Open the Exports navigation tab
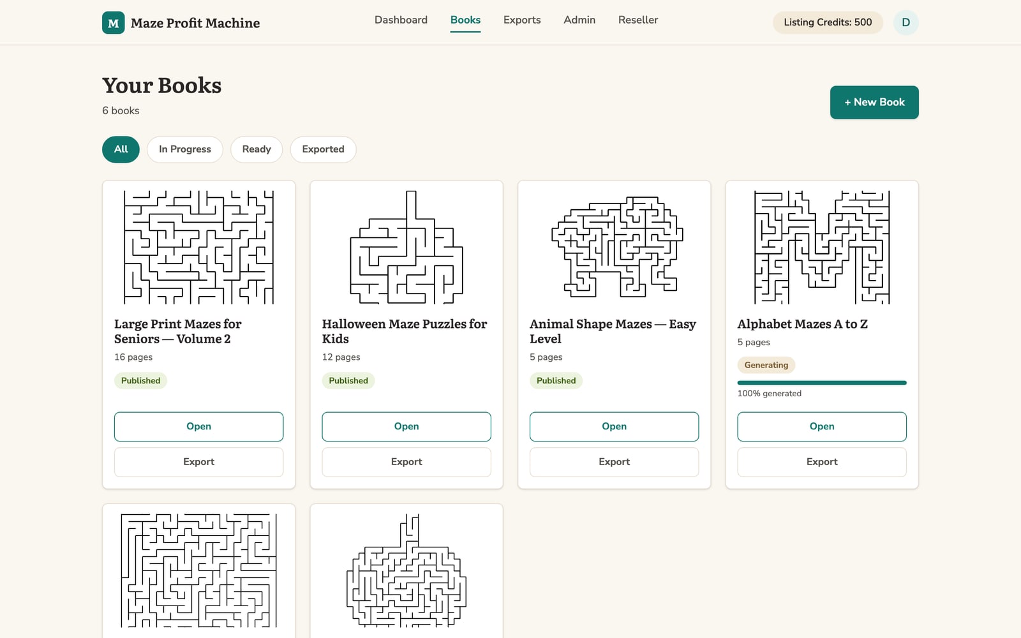The height and width of the screenshot is (638, 1021). tap(522, 20)
